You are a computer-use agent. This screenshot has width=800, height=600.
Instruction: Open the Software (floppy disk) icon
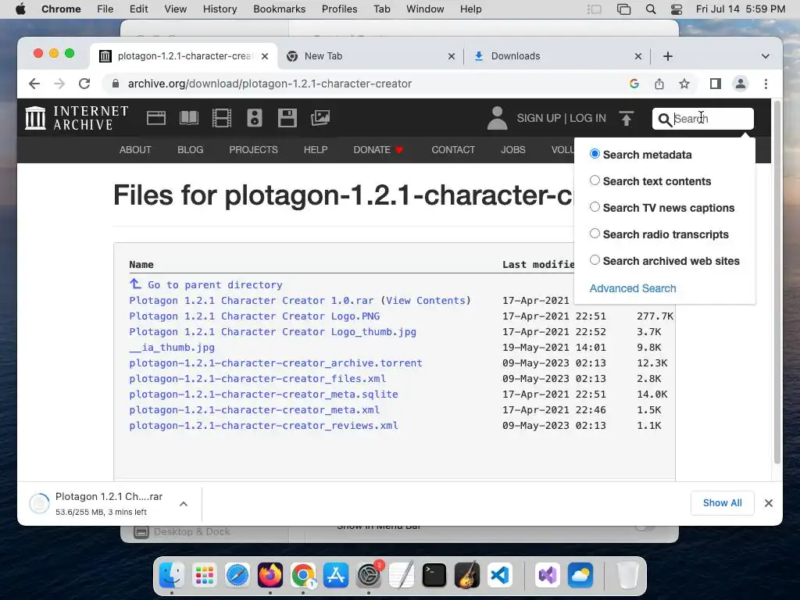point(287,118)
